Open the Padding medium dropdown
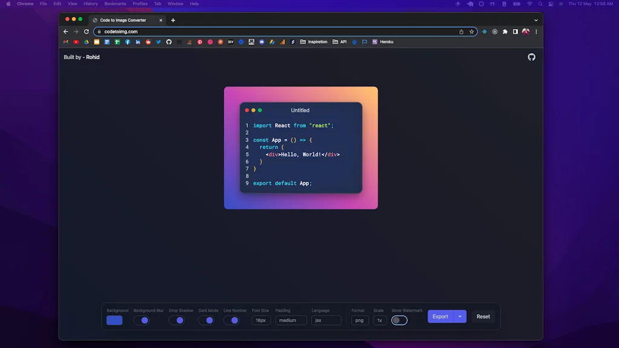The width and height of the screenshot is (619, 348). 291,320
